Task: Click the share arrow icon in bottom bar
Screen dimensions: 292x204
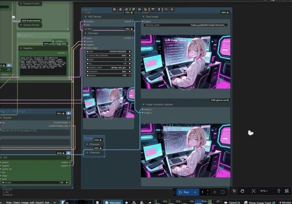Action: 150,203
